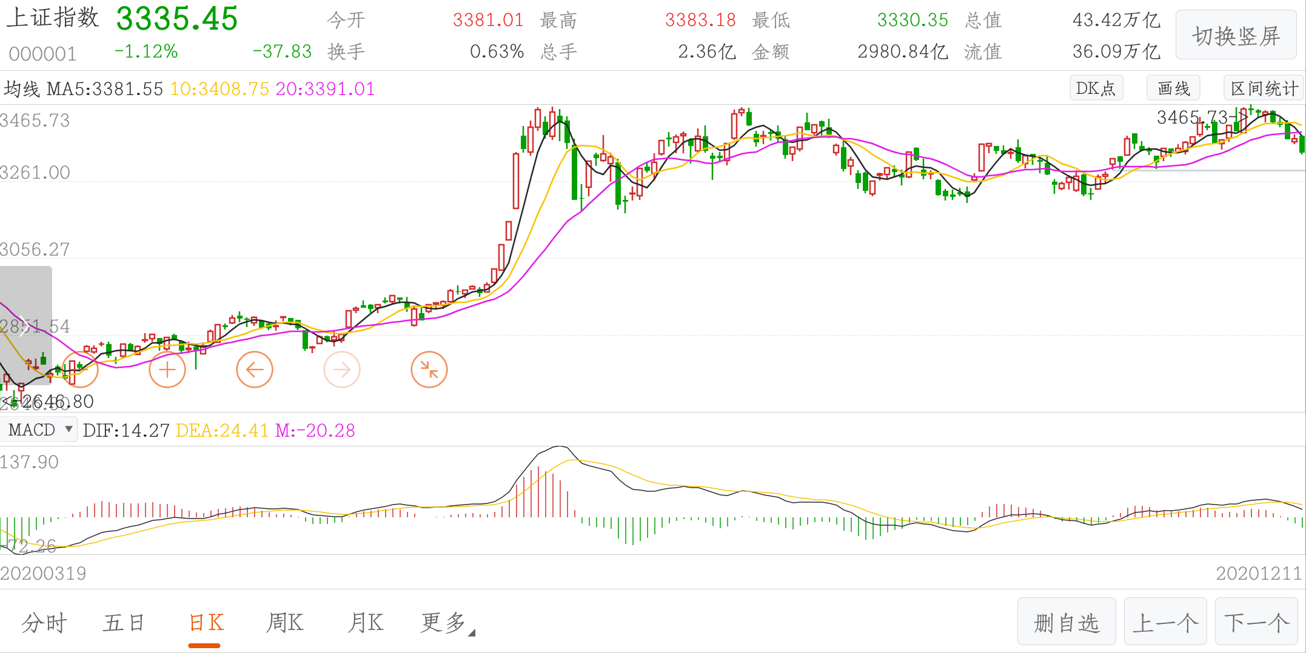Click gray panel chevron at chart left
1306x653 pixels.
(23, 325)
